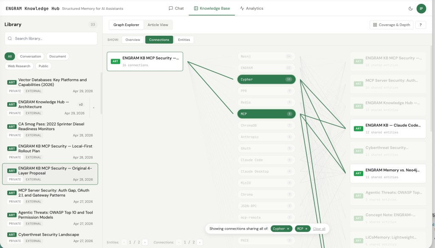The width and height of the screenshot is (435, 248).
Task: Switch to Article View
Action: [158, 25]
